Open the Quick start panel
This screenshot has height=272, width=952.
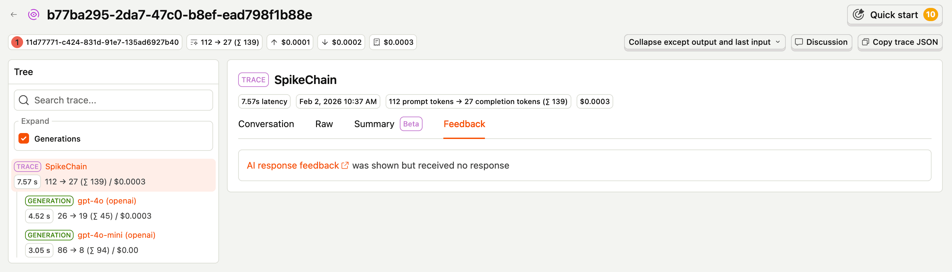(895, 14)
